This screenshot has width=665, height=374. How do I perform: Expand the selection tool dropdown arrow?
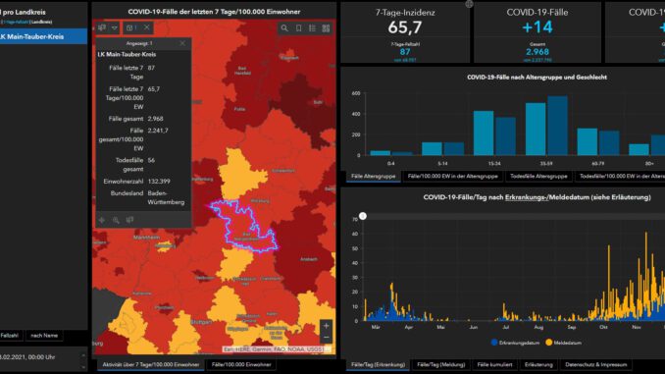point(115,27)
